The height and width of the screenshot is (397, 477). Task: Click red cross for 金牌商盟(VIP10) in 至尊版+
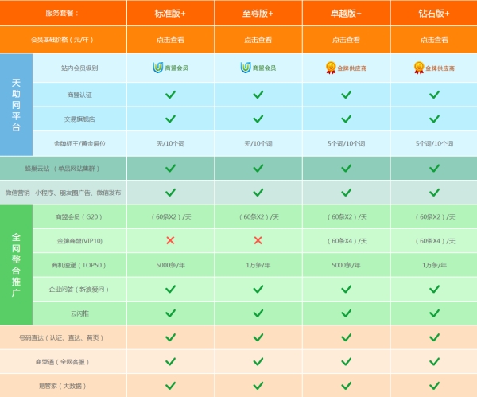coord(258,240)
